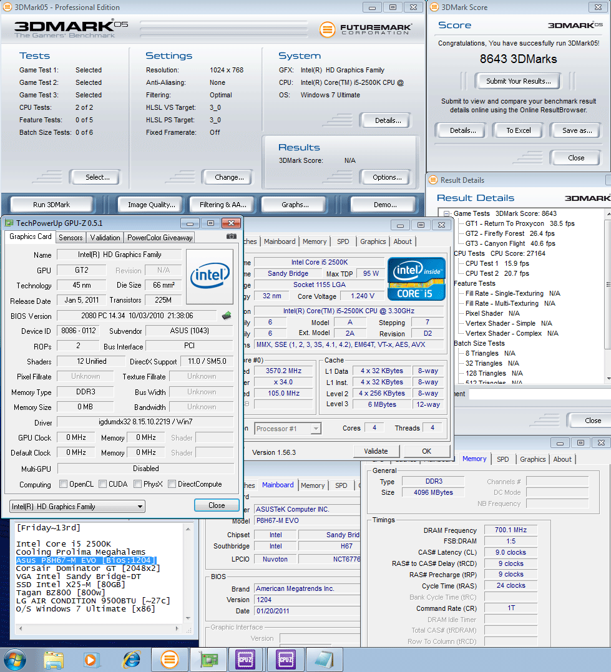Open the Windows Start orb
This screenshot has width=611, height=672.
point(14,660)
